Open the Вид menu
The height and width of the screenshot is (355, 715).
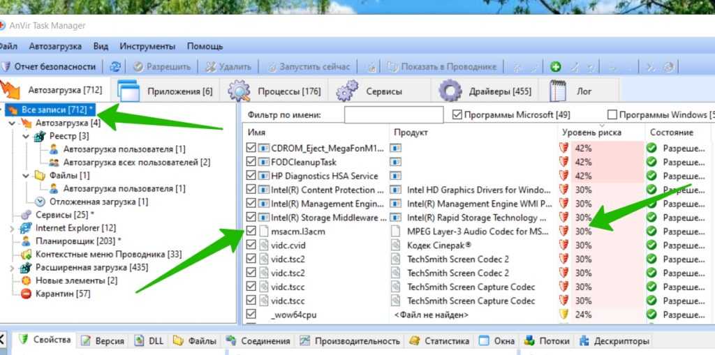click(101, 46)
